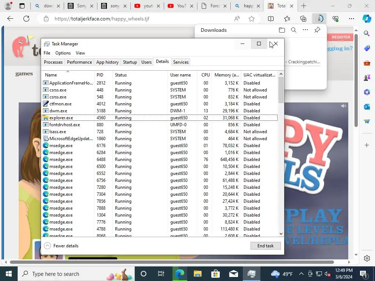Open Mail app on taskbar
This screenshot has height=281, width=375.
[x=233, y=274]
